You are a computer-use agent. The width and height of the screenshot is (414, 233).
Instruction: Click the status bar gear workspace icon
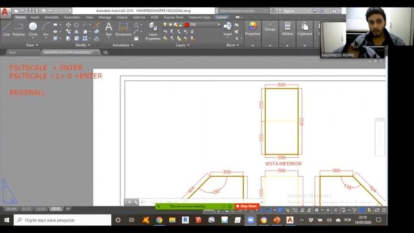(x=316, y=210)
